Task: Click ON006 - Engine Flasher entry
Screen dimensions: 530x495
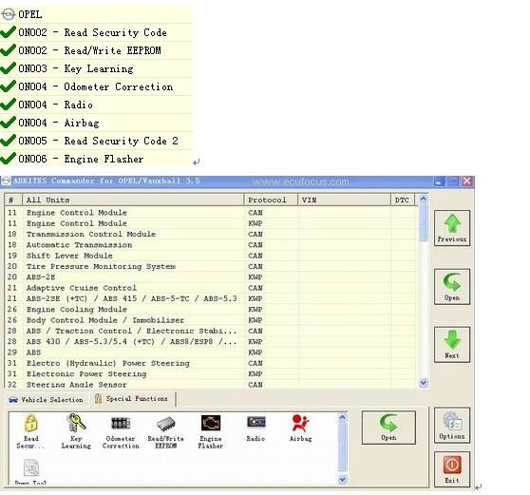Action: 96,159
